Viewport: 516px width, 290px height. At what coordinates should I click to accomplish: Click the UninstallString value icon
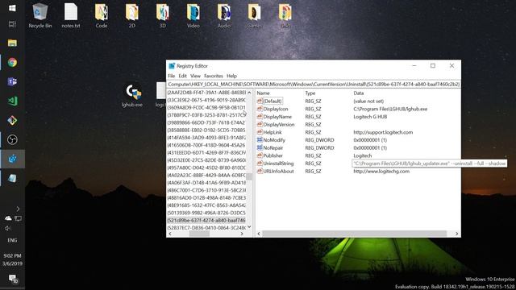(x=260, y=164)
